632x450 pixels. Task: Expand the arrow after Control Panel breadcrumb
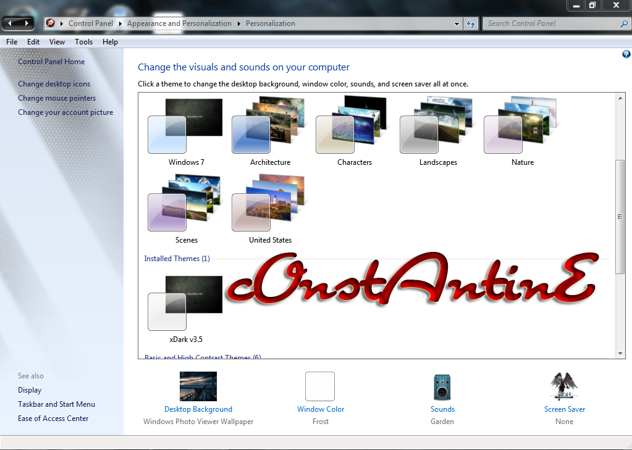120,24
